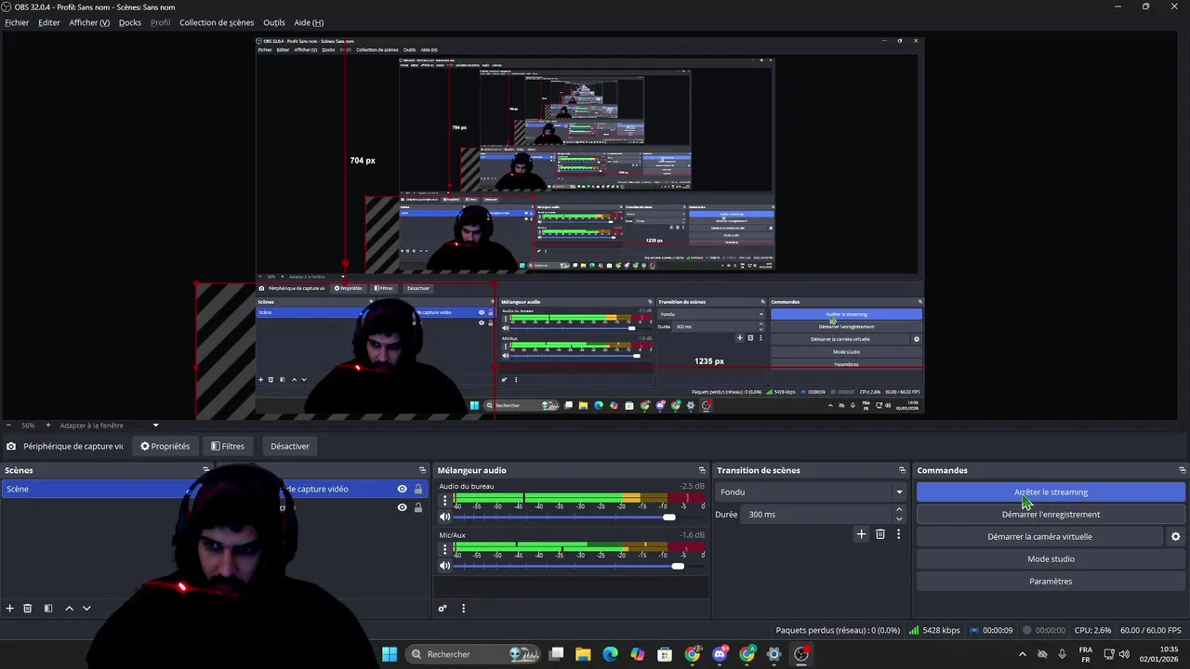Undock the Scènes panel
The image size is (1190, 669).
click(x=206, y=470)
